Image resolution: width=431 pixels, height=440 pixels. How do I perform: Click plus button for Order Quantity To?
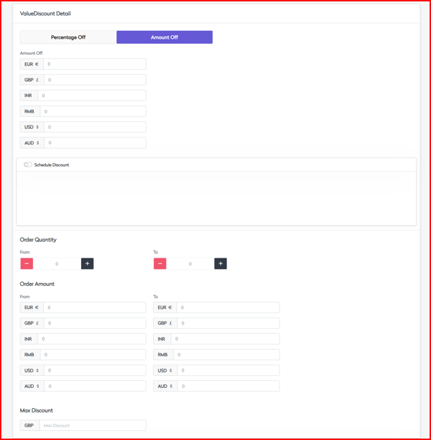[x=220, y=263]
